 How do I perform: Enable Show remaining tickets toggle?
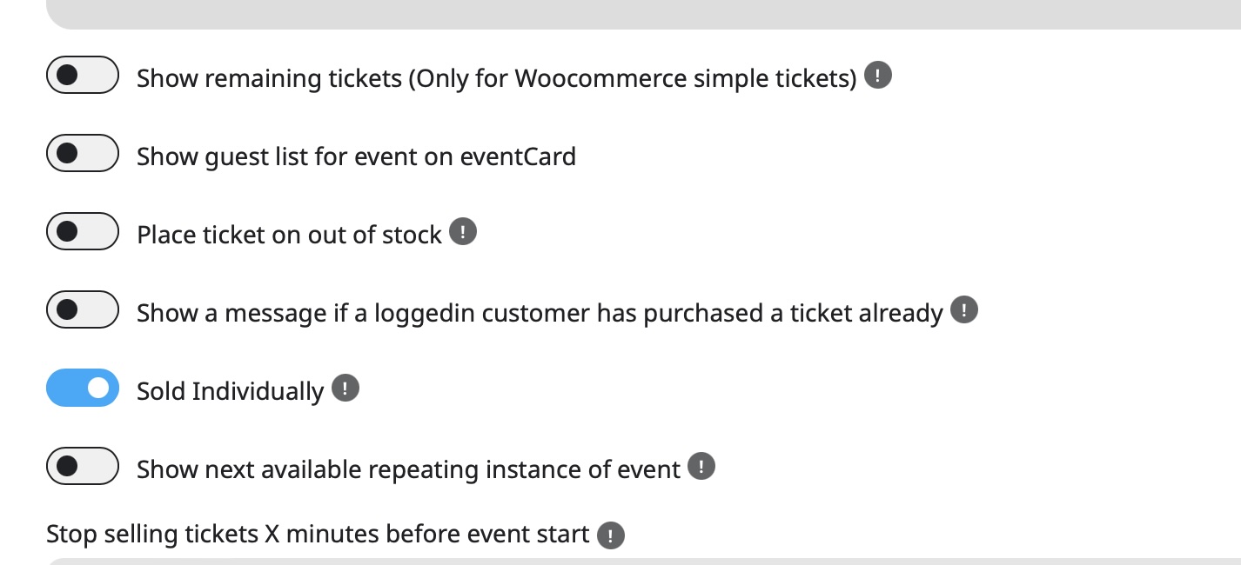click(x=83, y=75)
